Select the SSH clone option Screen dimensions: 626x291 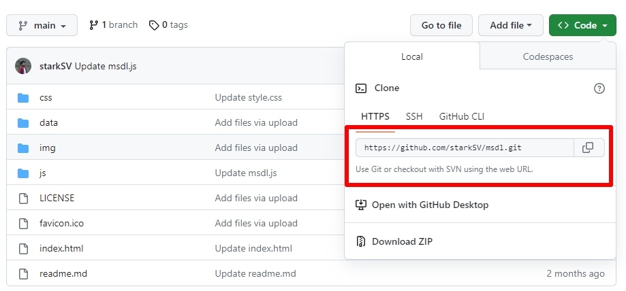(414, 116)
